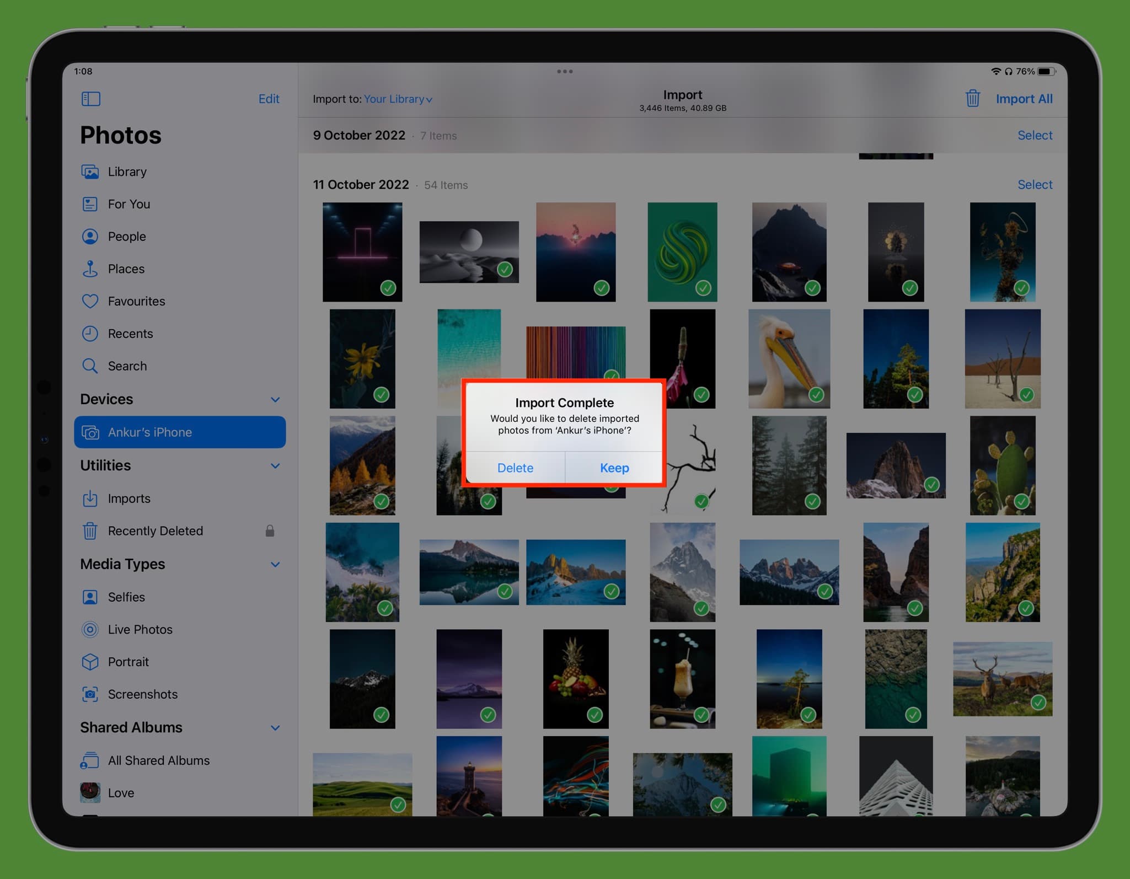Viewport: 1130px width, 879px height.
Task: Toggle checkmark on the neon doorway photo
Action: tap(388, 288)
